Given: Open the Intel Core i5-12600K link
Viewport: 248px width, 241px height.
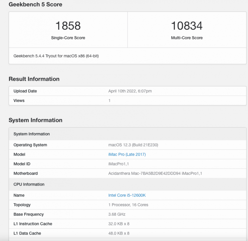Looking at the screenshot, I should pos(127,195).
